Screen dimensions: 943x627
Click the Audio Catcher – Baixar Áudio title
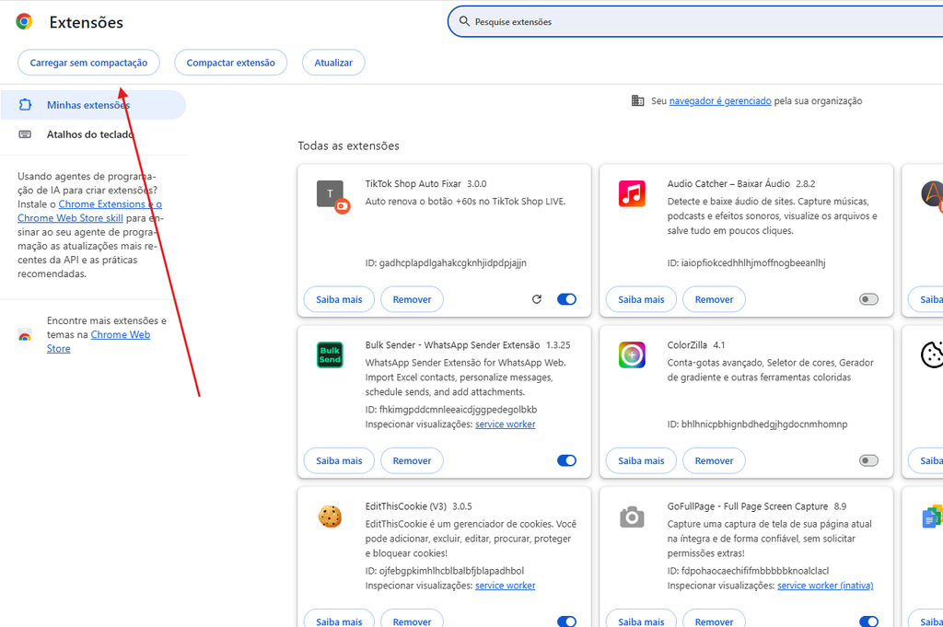[x=728, y=184]
